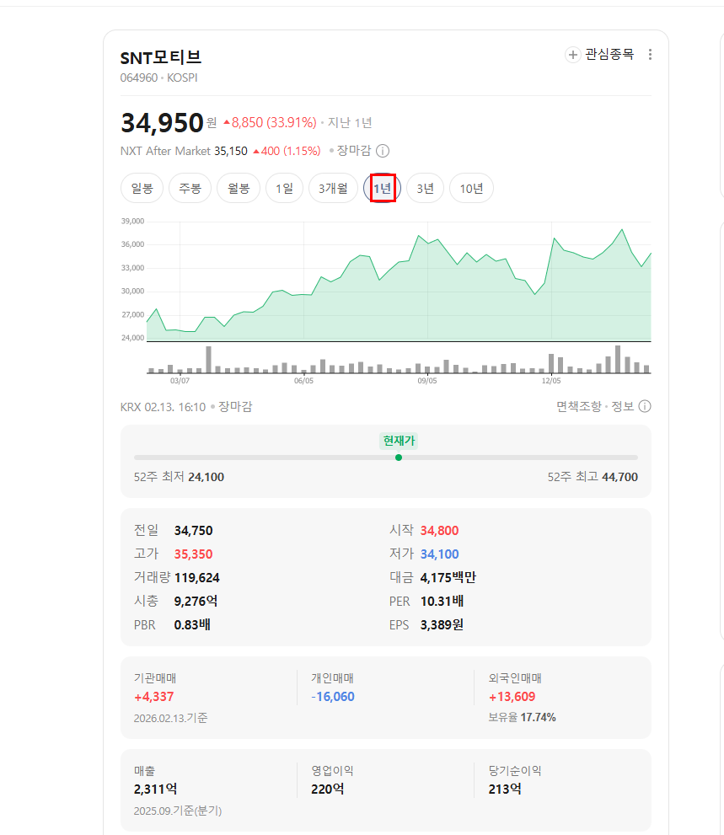Click the PER 10.31배 value
The image size is (724, 835).
[442, 602]
